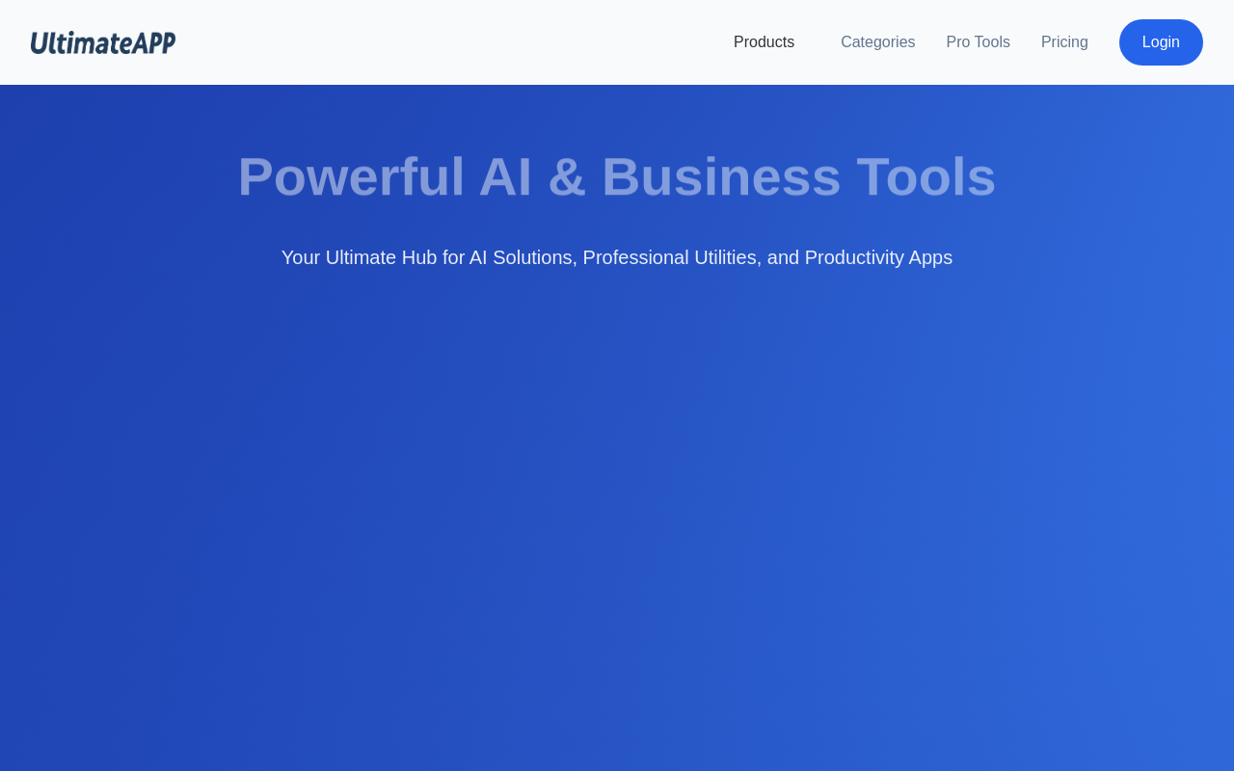Click the Products nav item
The width and height of the screenshot is (1234, 771).
point(764,42)
